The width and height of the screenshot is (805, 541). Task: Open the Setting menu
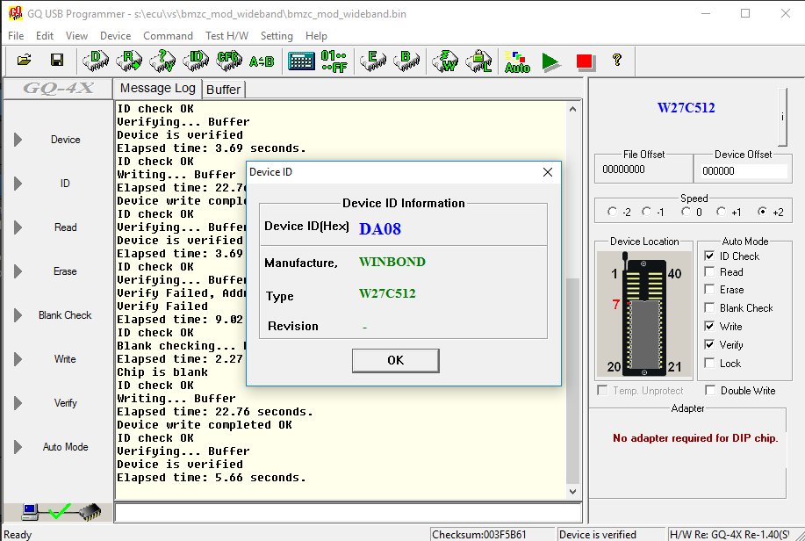(277, 35)
